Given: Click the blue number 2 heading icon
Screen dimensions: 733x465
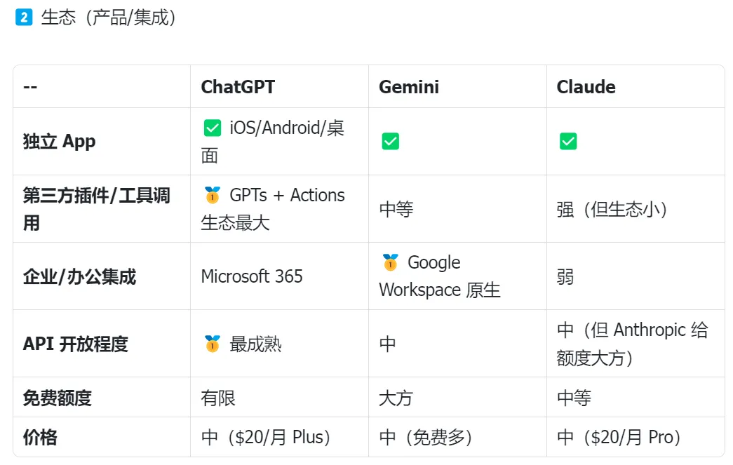Looking at the screenshot, I should (24, 18).
